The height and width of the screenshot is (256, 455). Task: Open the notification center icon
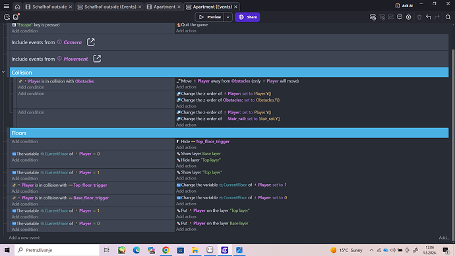coord(446,250)
